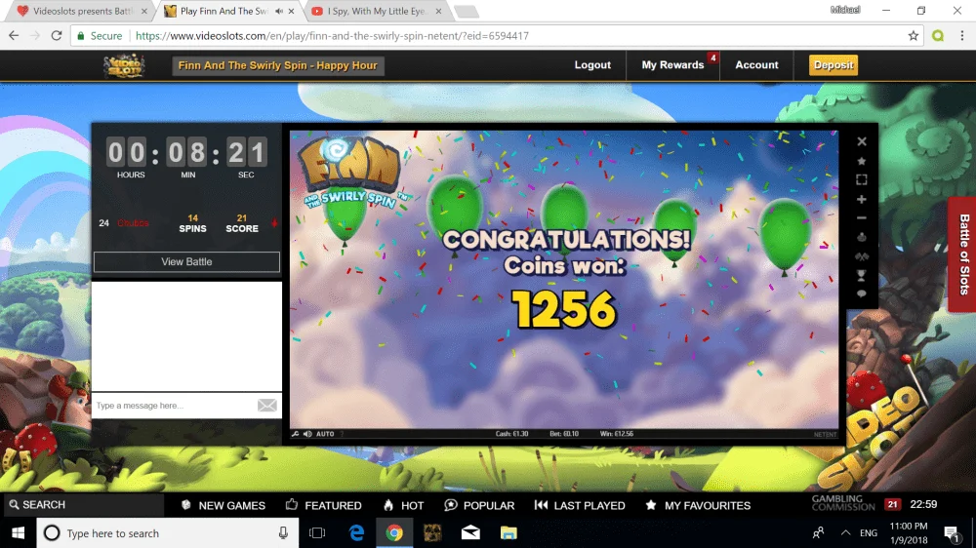Click the Gambling Commission logo
This screenshot has height=548, width=976.
(843, 503)
